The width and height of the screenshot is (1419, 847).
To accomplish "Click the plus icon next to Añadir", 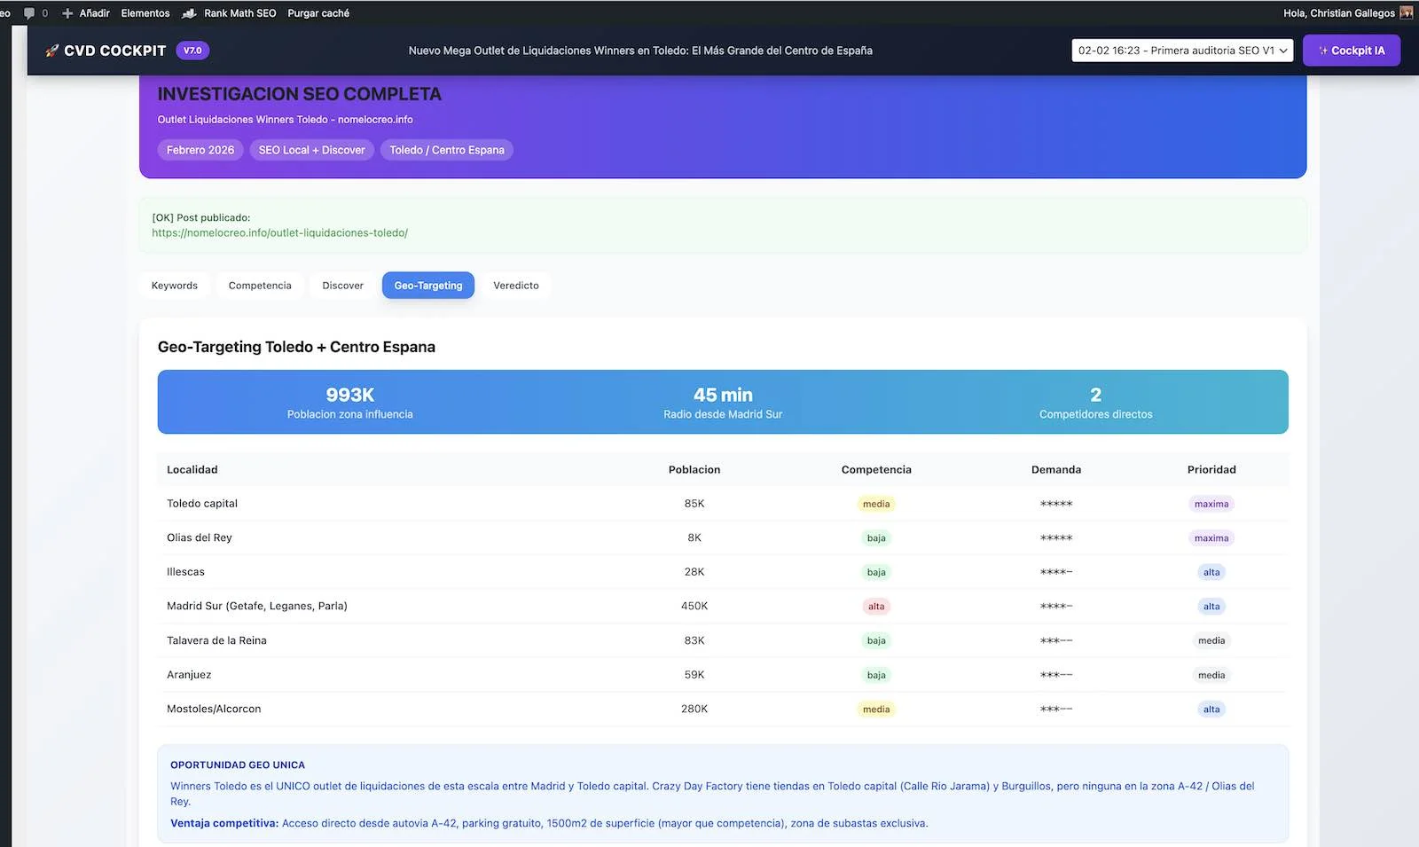I will pos(67,13).
